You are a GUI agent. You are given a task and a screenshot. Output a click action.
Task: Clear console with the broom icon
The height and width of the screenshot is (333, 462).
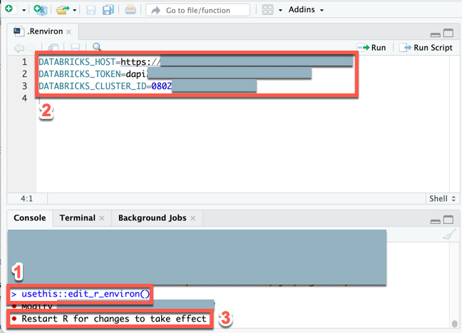(x=448, y=236)
